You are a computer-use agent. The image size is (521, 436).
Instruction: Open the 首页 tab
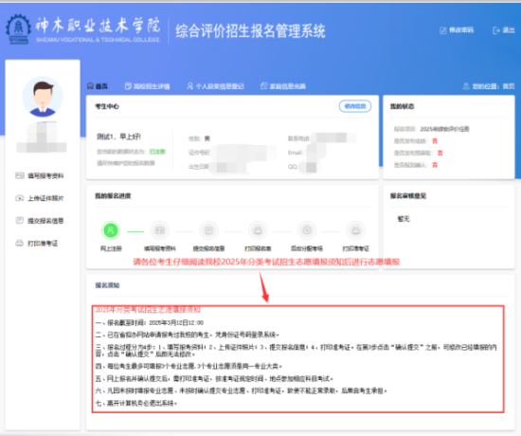click(x=98, y=86)
